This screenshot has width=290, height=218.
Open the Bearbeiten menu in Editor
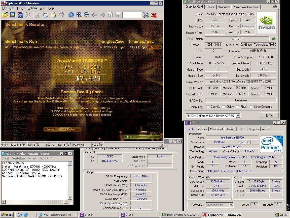coord(18,158)
